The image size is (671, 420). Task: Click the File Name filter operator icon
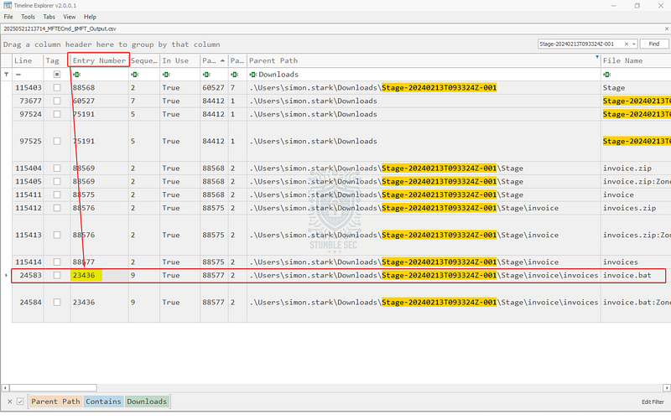click(607, 75)
